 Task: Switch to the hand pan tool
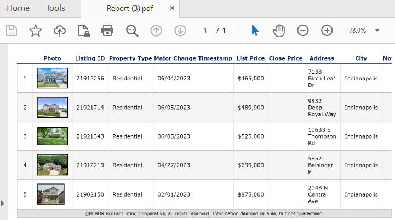click(279, 31)
